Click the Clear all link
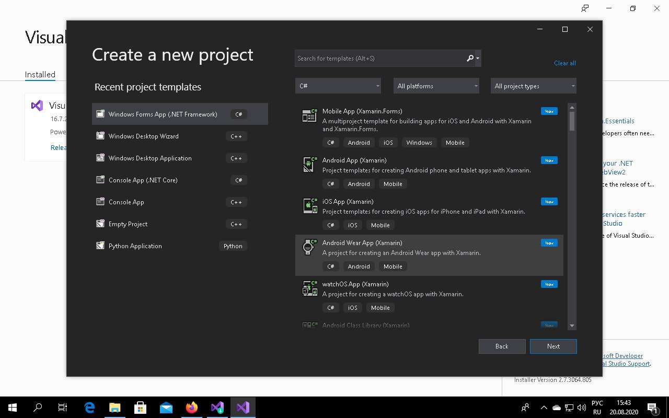The width and height of the screenshot is (669, 418). 565,63
